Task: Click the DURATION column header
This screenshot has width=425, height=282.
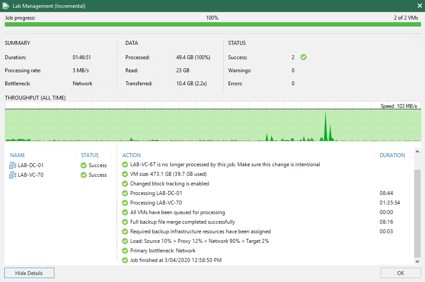Action: click(x=392, y=155)
